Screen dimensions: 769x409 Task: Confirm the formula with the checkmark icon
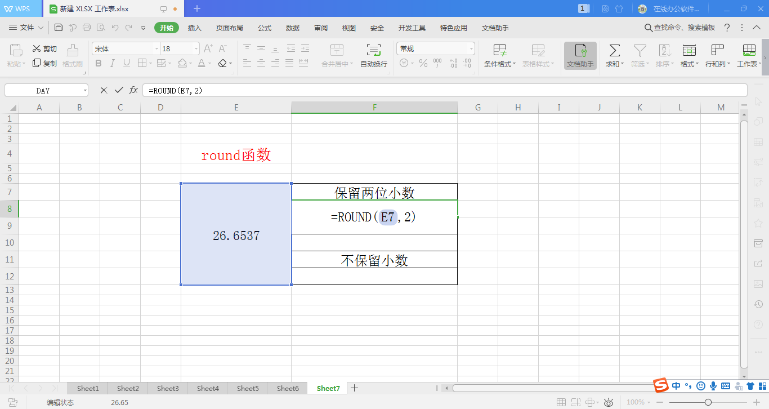tap(119, 90)
